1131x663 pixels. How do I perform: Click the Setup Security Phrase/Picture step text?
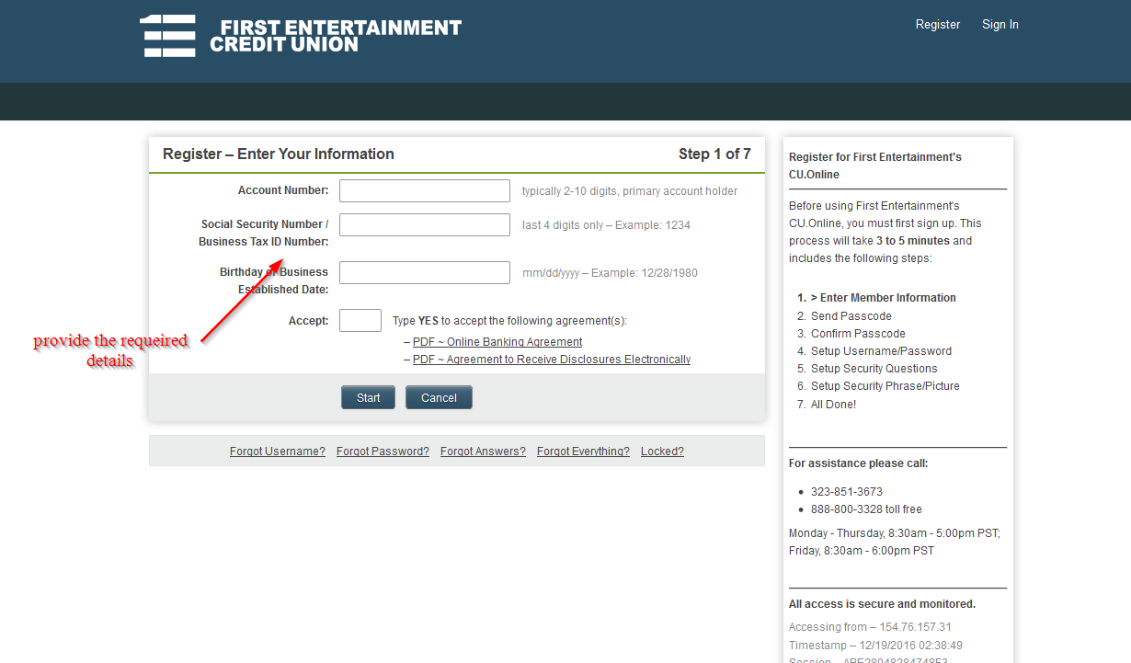885,386
